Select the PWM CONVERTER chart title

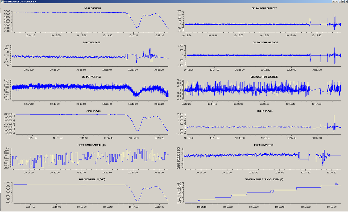click(x=264, y=145)
